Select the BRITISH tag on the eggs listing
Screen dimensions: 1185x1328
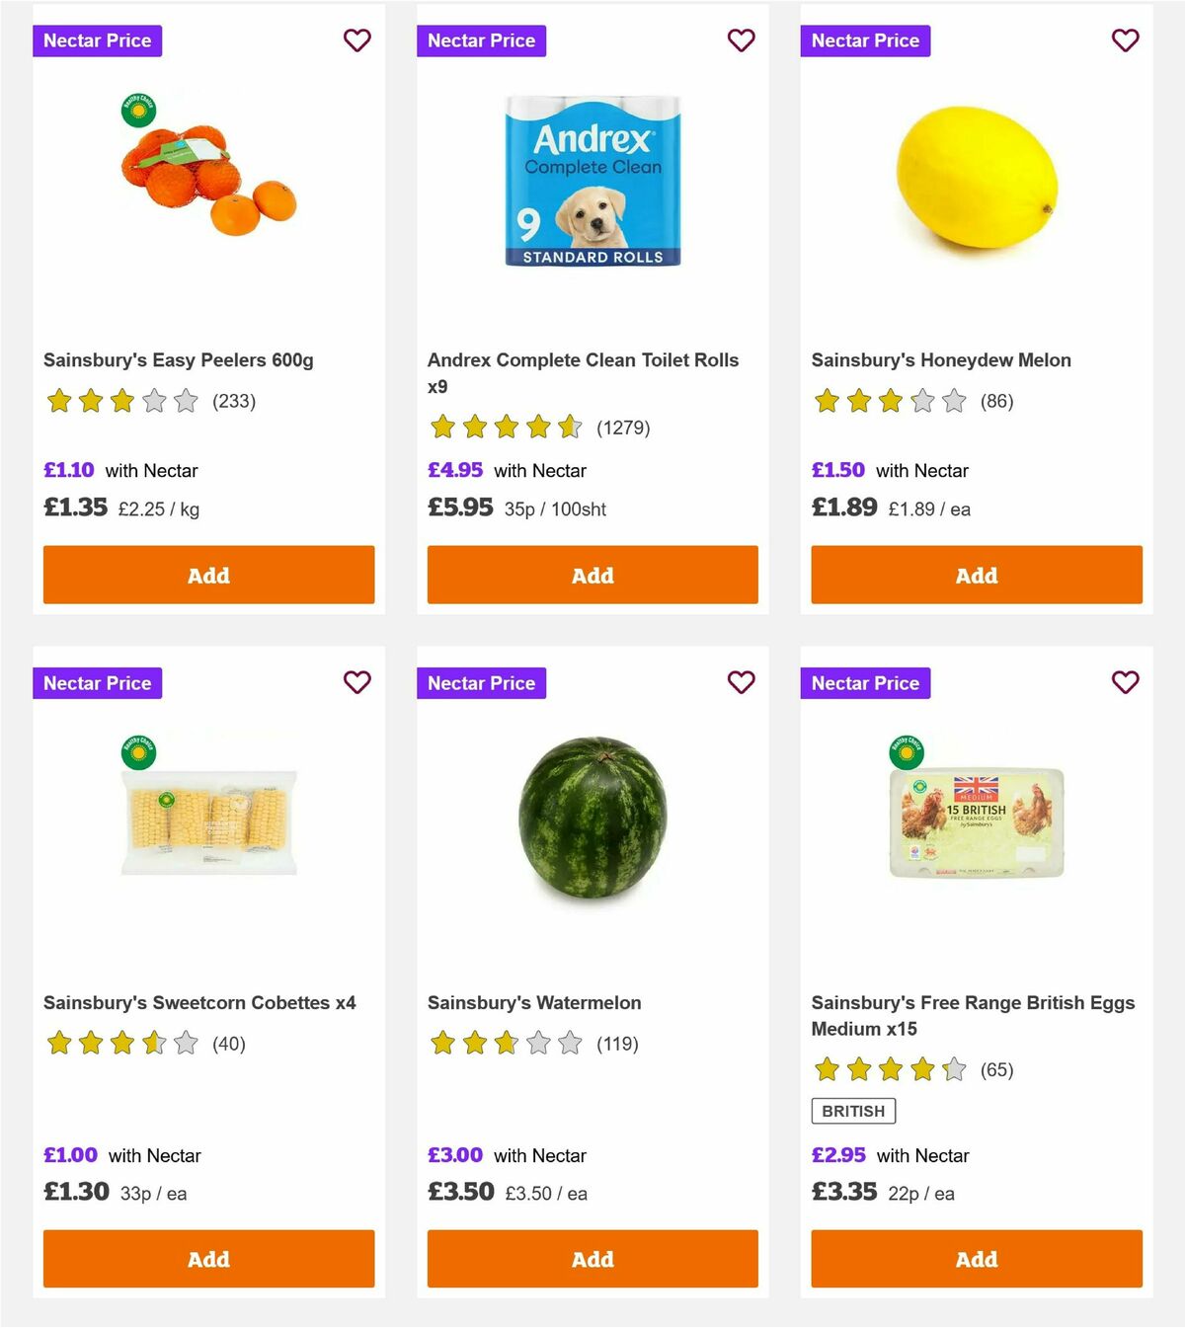coord(854,1111)
